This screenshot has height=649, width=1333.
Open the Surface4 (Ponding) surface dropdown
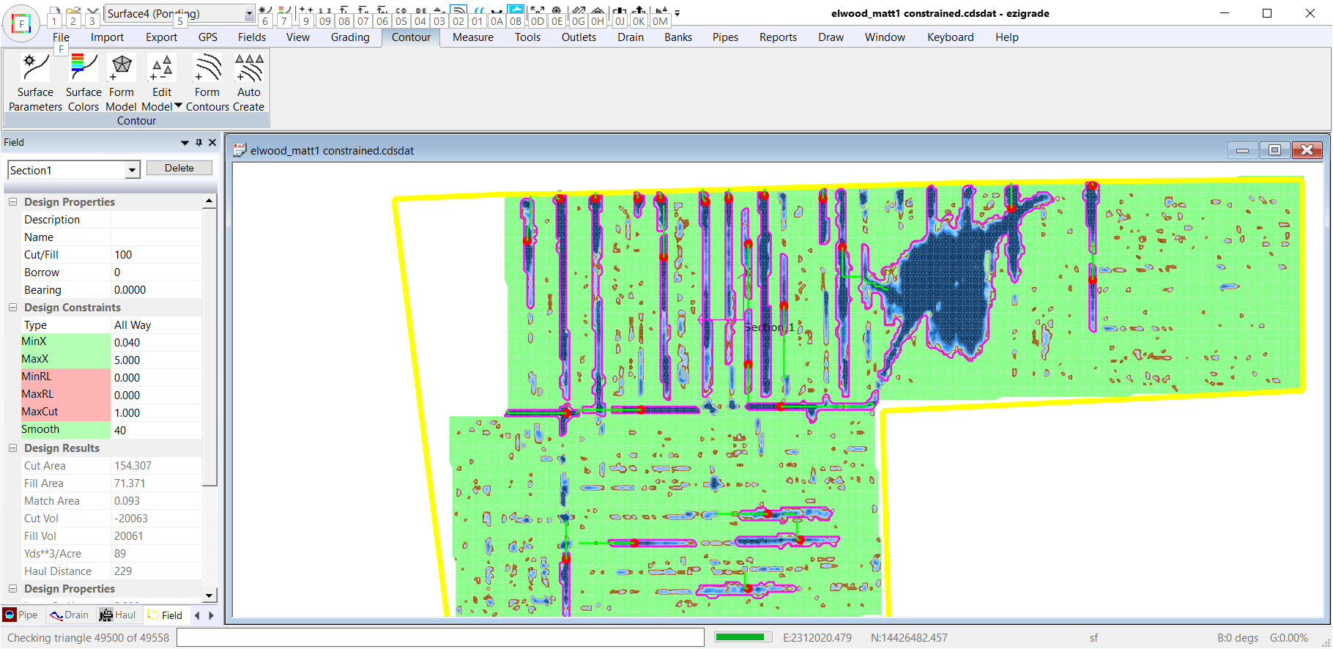(249, 14)
